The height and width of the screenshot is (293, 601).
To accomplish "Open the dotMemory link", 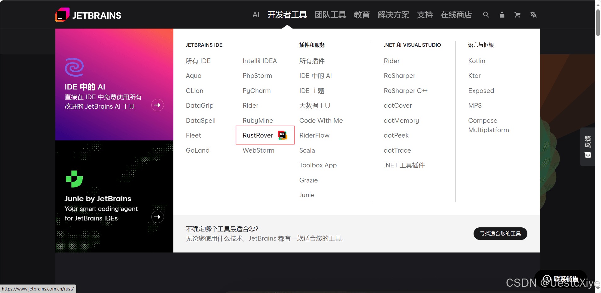I will [x=401, y=121].
